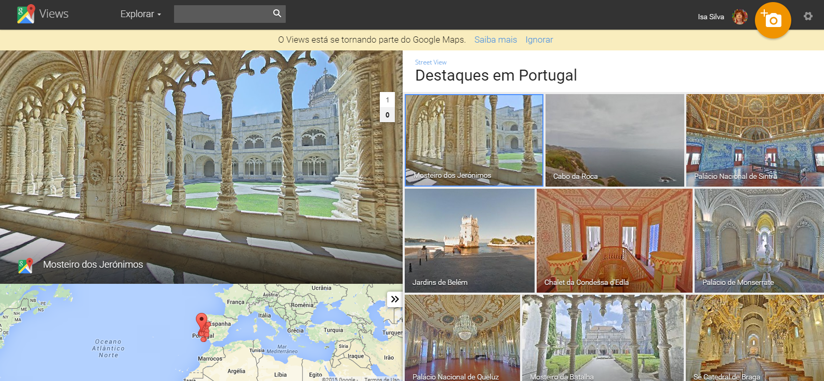Image resolution: width=824 pixels, height=381 pixels.
Task: Open the Palácio Nacional de Queluz thumbnail
Action: tap(462, 338)
